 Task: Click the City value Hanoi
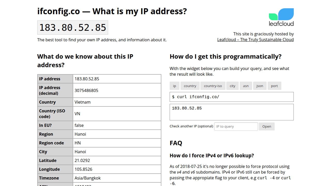[x=80, y=152]
